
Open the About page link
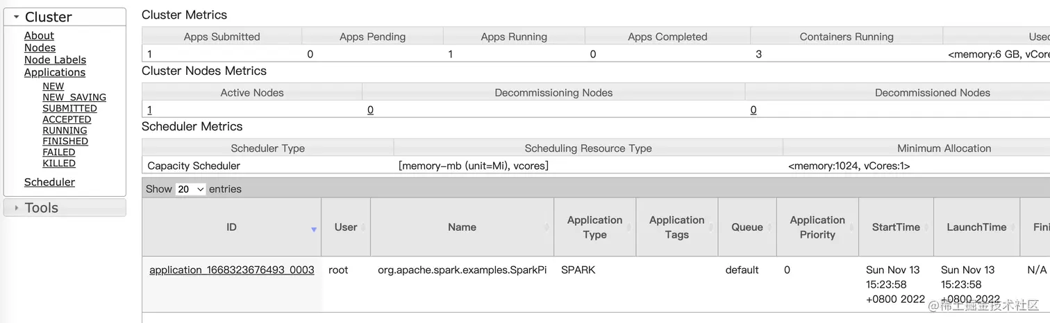tap(39, 36)
